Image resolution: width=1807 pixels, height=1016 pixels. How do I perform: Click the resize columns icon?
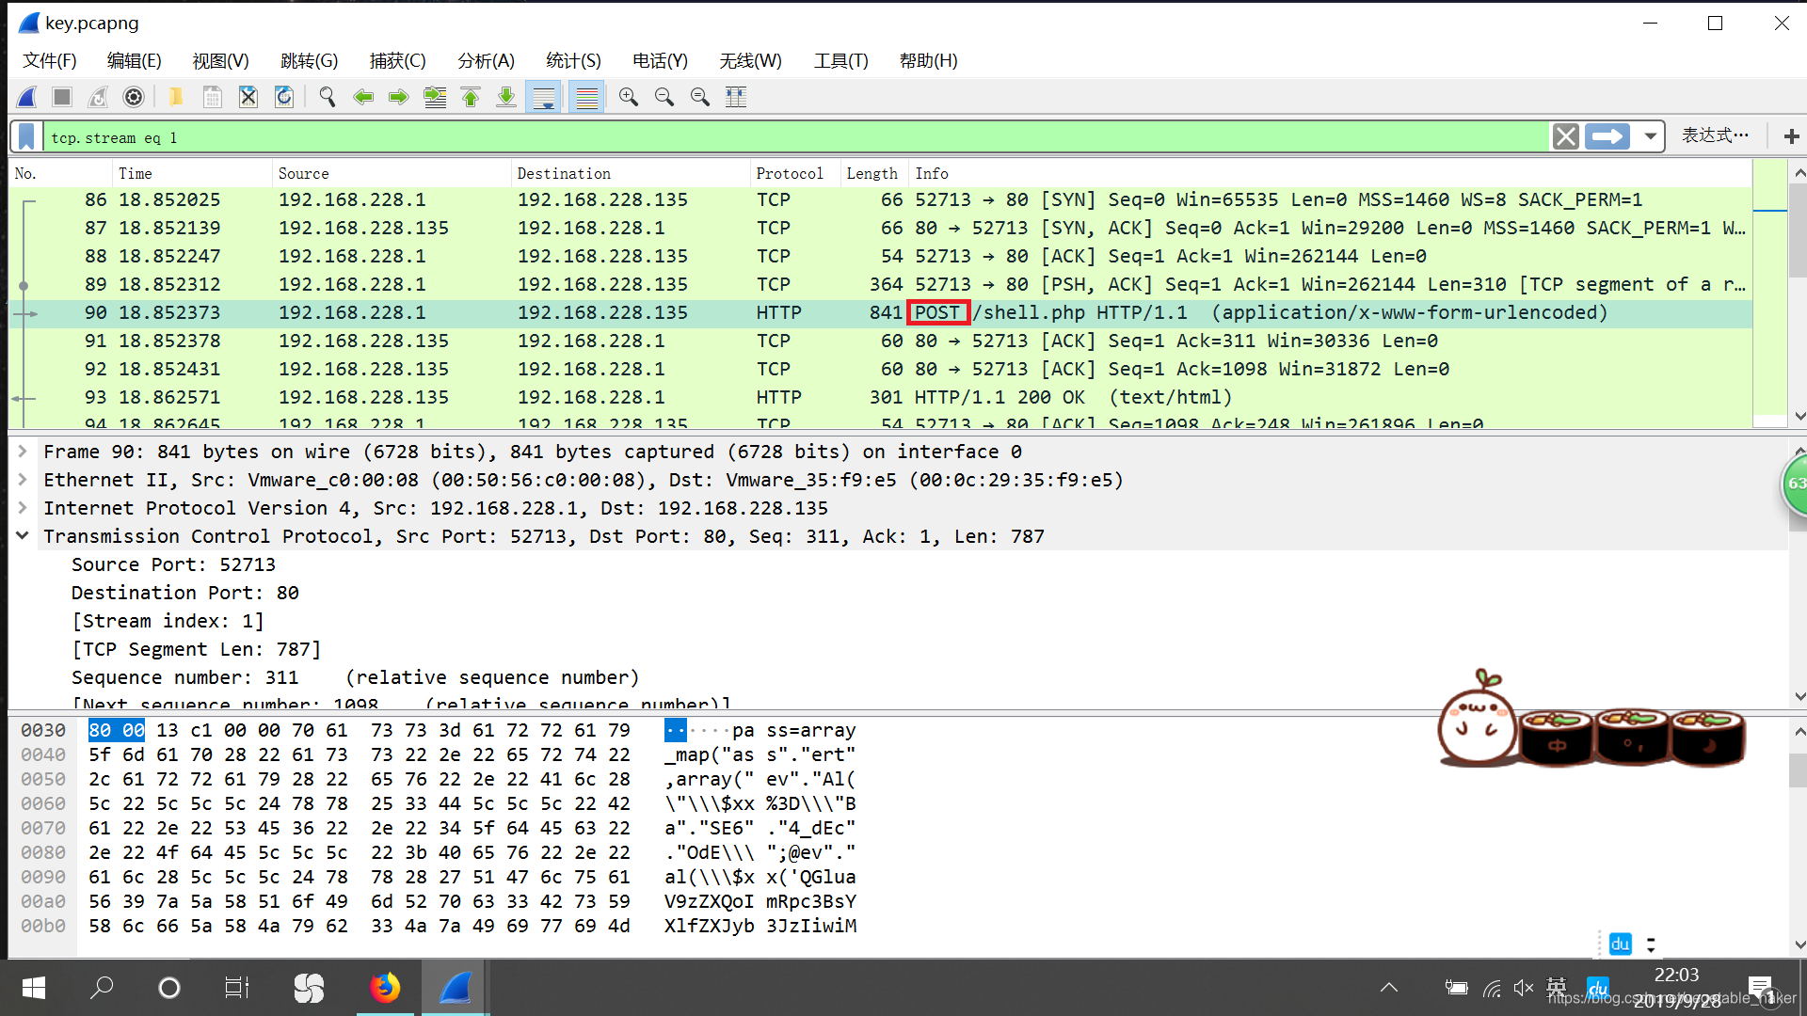click(x=736, y=97)
